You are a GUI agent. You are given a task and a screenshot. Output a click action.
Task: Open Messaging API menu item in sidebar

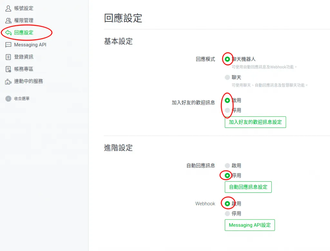click(x=30, y=45)
